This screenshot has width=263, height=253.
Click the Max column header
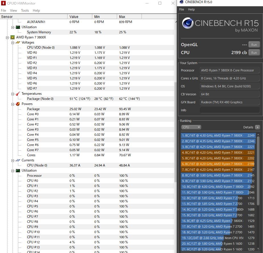pos(129,17)
